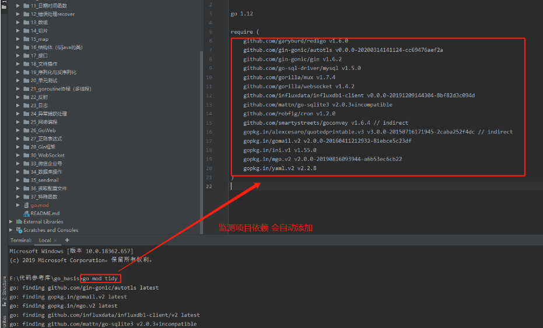The width and height of the screenshot is (543, 328).
Task: Expand the 26_GoWeb folder
Action: click(x=17, y=130)
